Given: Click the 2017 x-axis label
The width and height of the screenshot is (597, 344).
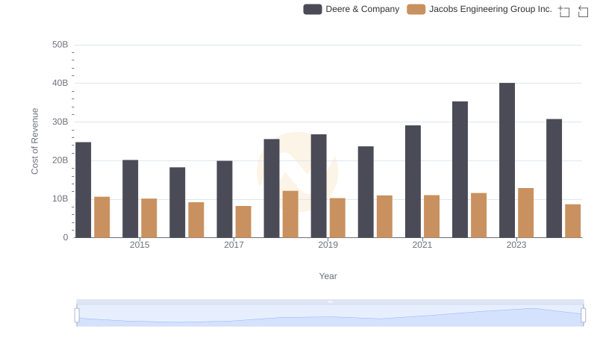Looking at the screenshot, I should tap(234, 245).
